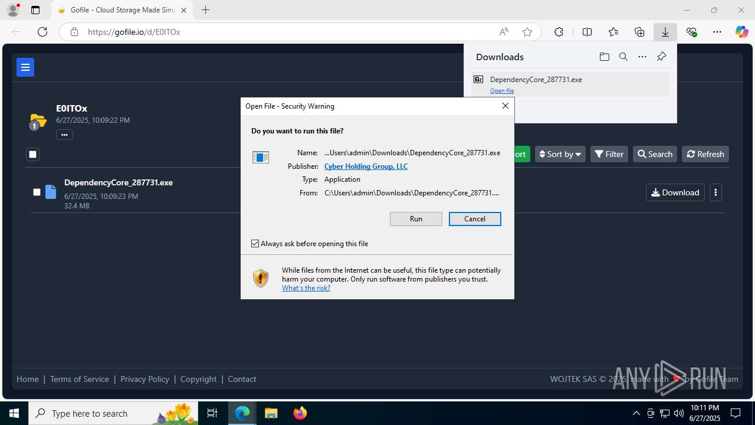This screenshot has height=425, width=755.
Task: Open the Privacy Policy link
Action: tap(145, 379)
